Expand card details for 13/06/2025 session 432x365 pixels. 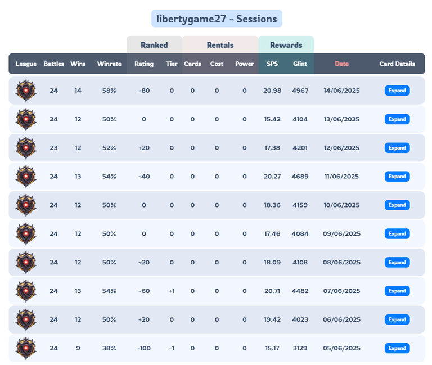(x=397, y=119)
